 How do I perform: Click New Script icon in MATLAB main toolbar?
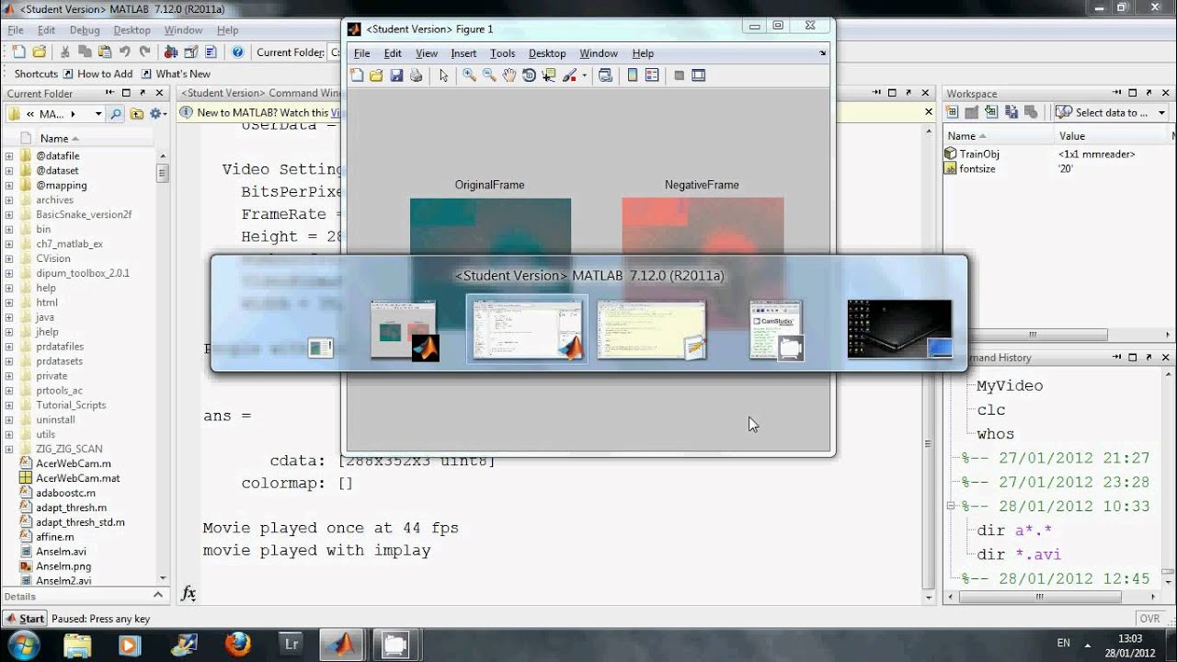coord(19,52)
